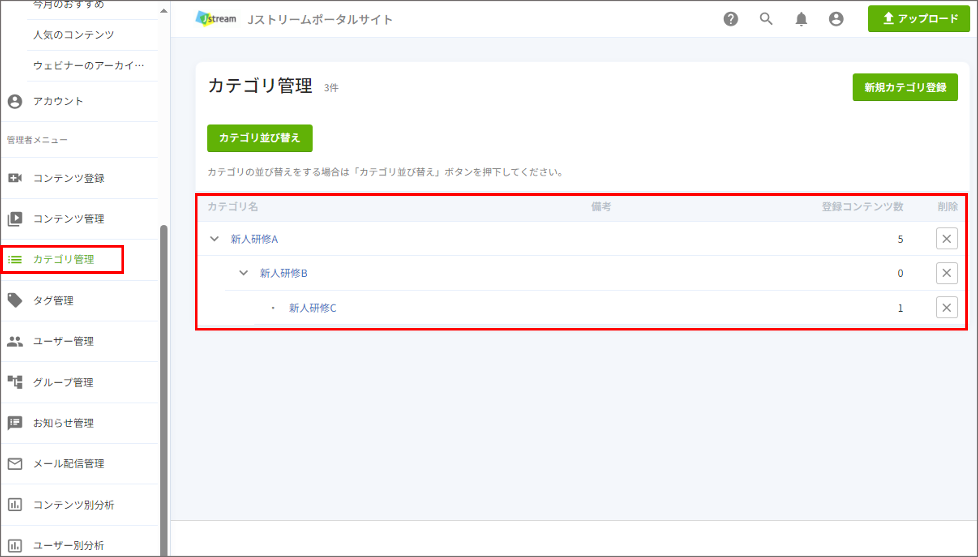Viewport: 978px width, 557px height.
Task: Open タグ管理 in admin menu
Action: pyautogui.click(x=53, y=301)
